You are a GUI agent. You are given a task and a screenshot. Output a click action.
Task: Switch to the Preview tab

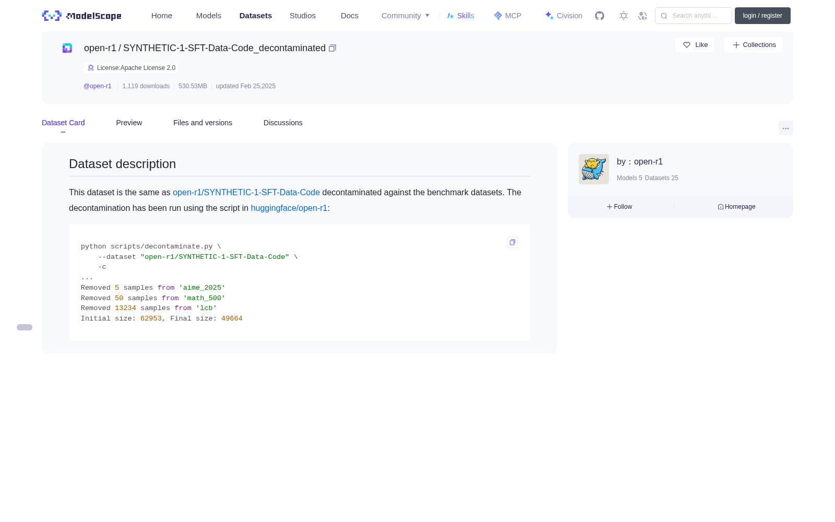pyautogui.click(x=129, y=123)
